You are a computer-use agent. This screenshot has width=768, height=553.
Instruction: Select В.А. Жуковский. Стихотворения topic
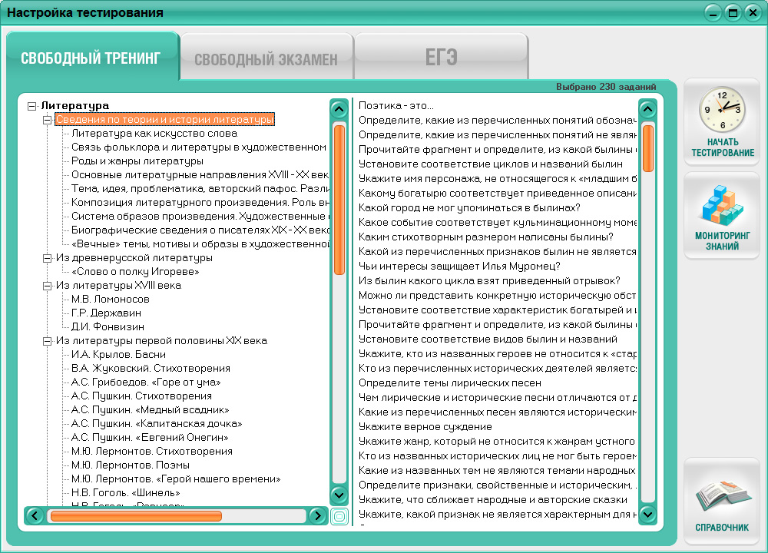[151, 368]
